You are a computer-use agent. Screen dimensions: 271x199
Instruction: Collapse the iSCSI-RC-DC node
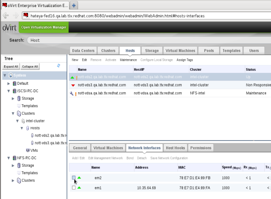[9, 91]
